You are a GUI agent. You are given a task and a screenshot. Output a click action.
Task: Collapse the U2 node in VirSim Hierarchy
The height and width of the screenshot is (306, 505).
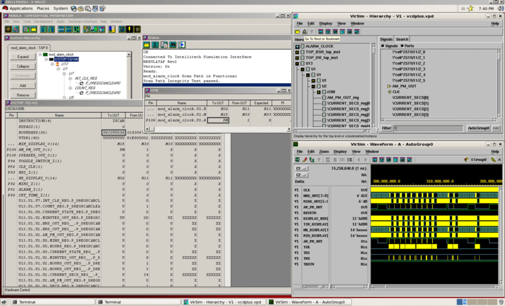(x=313, y=87)
